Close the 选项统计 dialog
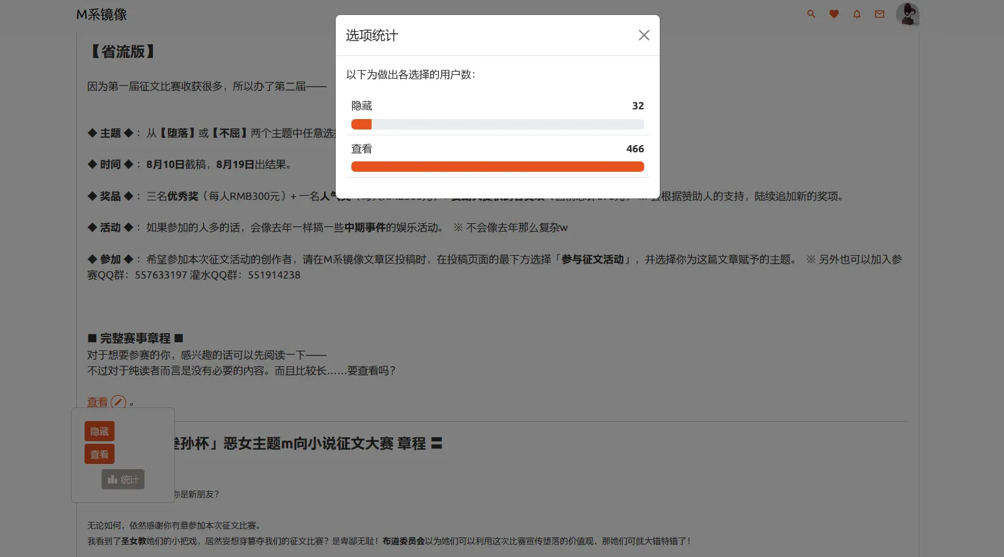Image resolution: width=1004 pixels, height=557 pixels. 644,35
